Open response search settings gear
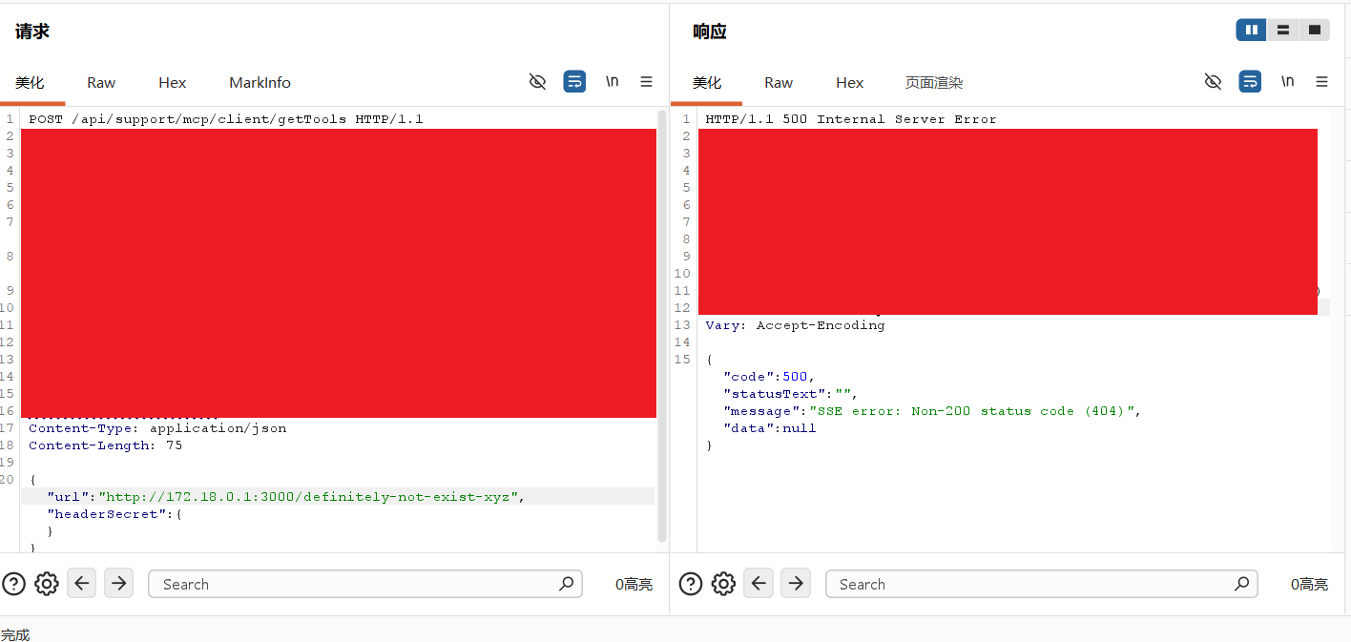1351x642 pixels. click(x=724, y=584)
